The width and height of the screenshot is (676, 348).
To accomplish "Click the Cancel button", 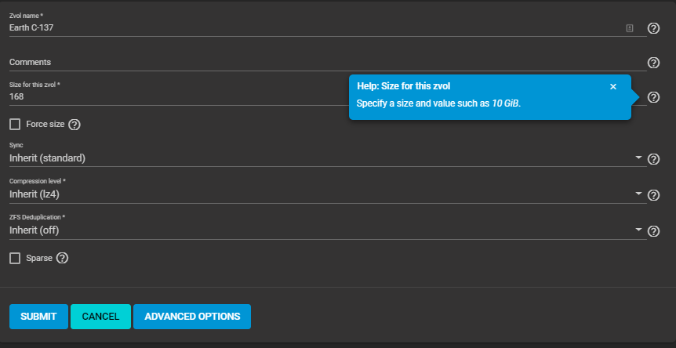I will (100, 317).
